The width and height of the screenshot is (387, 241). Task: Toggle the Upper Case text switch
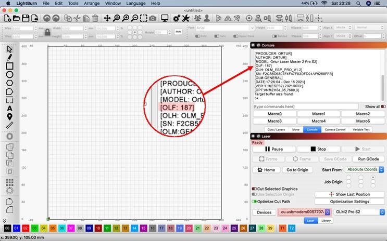236,36
